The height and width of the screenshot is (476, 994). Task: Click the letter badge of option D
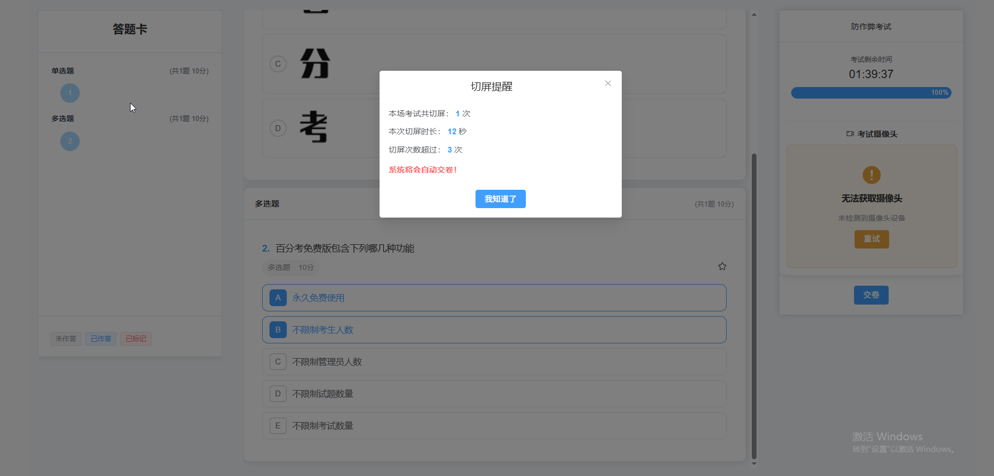coord(278,394)
